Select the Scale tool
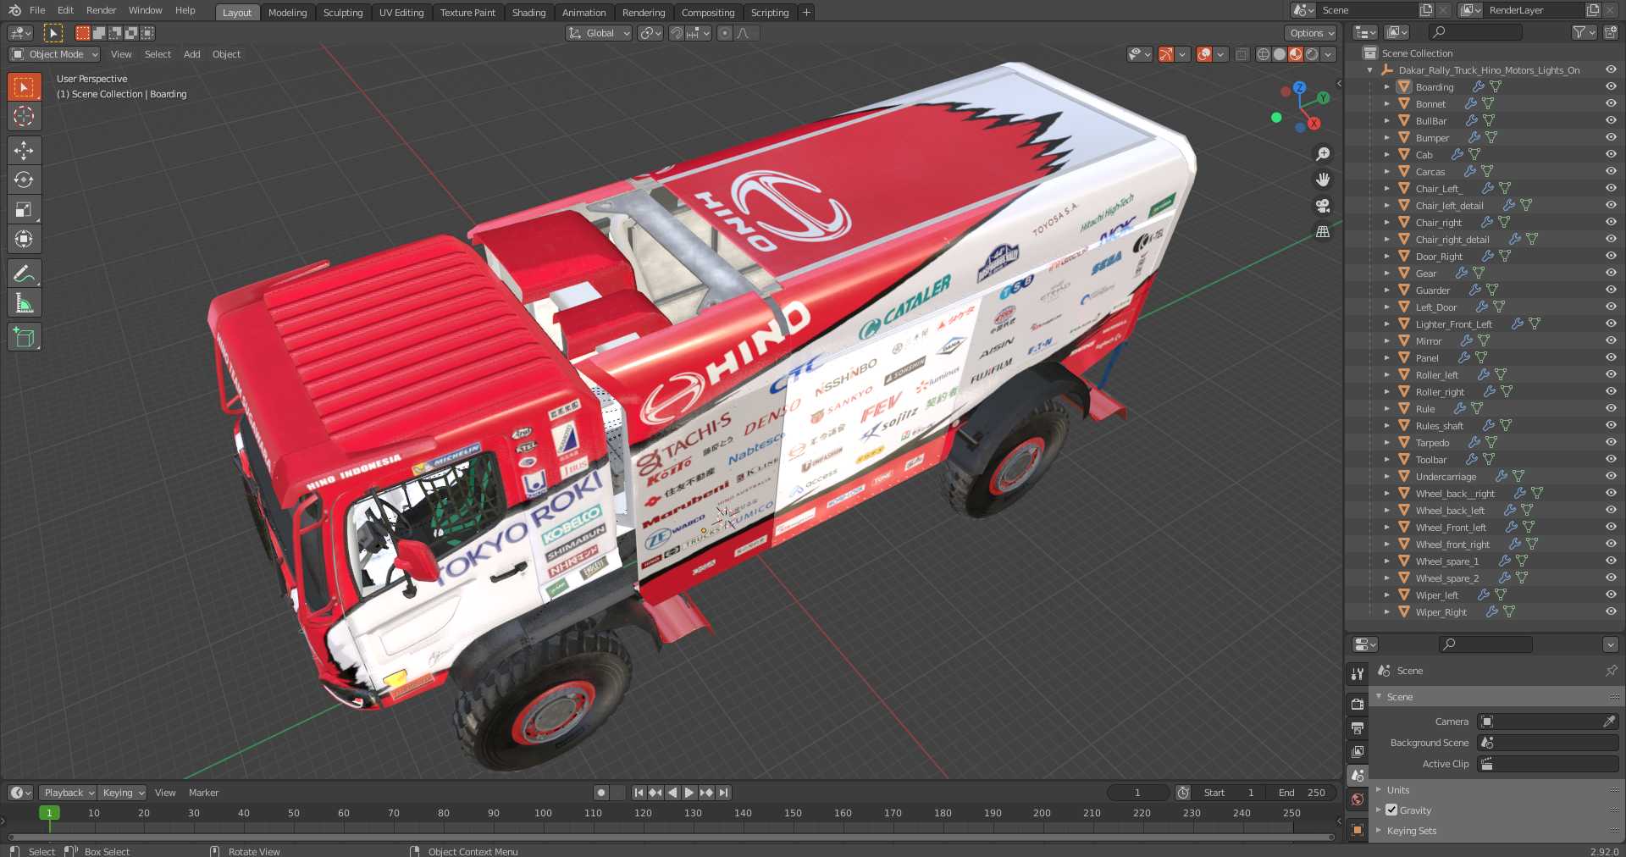The width and height of the screenshot is (1626, 857). point(24,210)
